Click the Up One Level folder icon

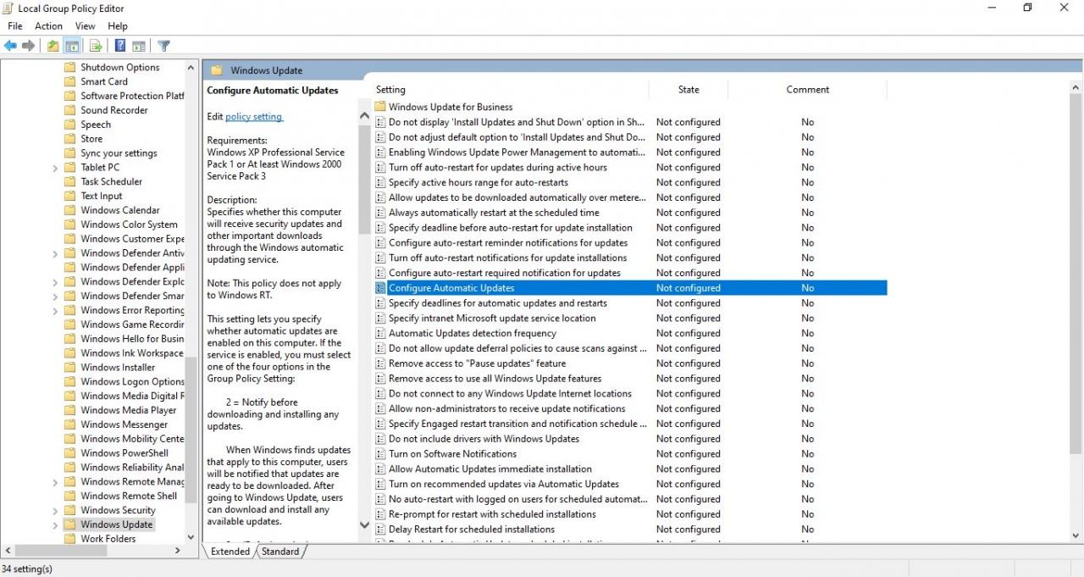pyautogui.click(x=53, y=46)
